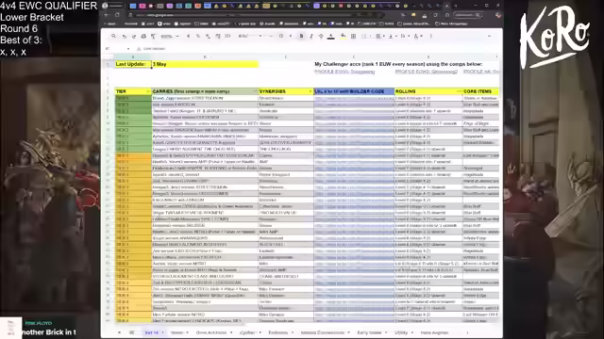Select the paint format tool
The width and height of the screenshot is (604, 339).
153,36
